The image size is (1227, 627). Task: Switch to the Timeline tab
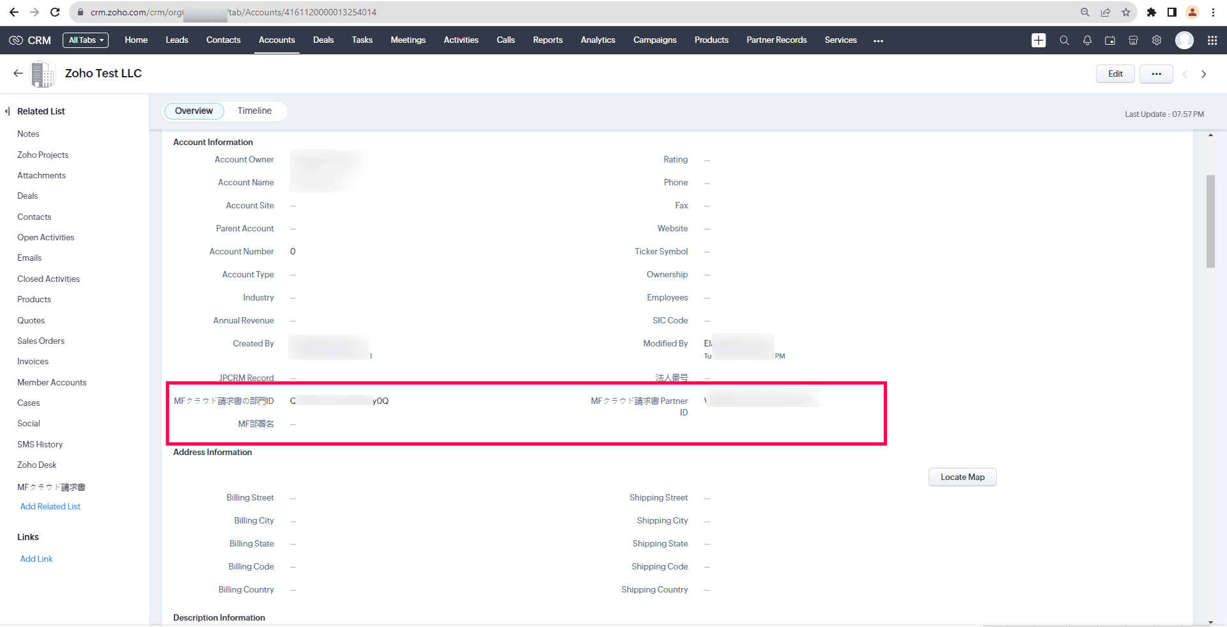point(254,111)
